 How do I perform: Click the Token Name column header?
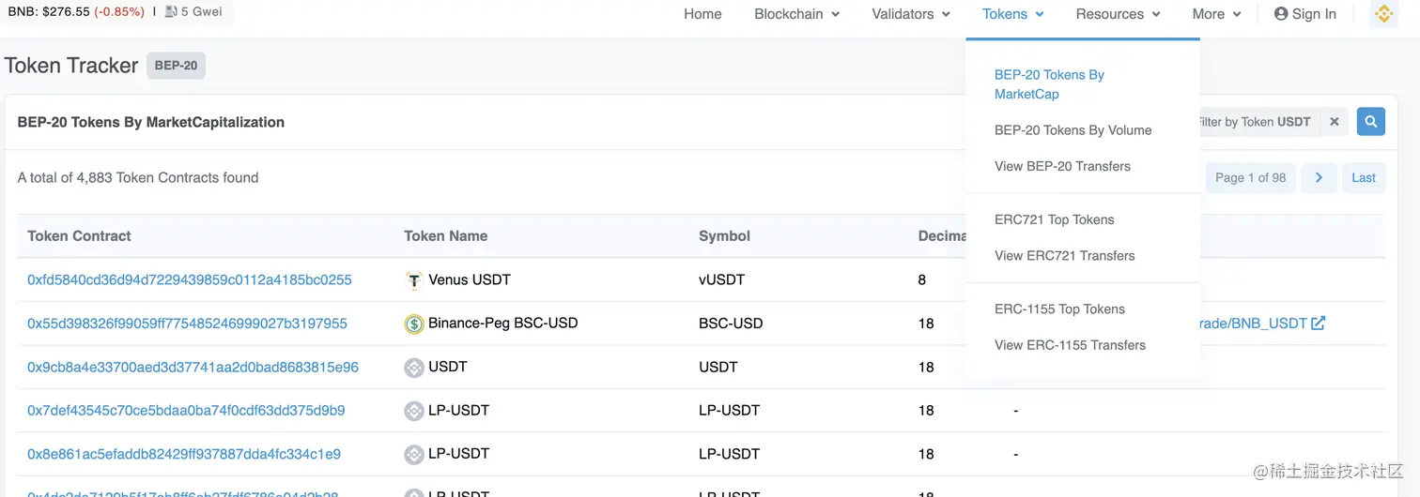pyautogui.click(x=445, y=235)
